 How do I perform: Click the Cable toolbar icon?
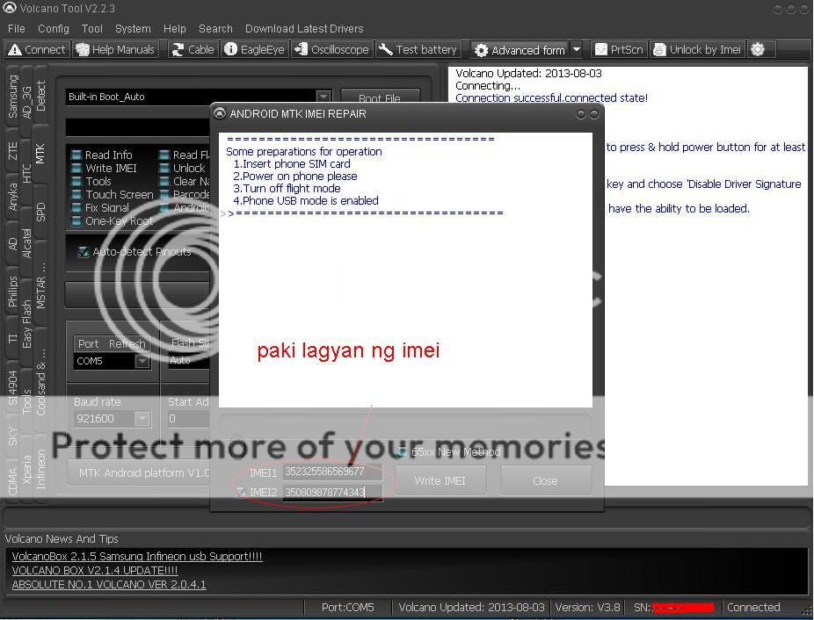[x=193, y=50]
